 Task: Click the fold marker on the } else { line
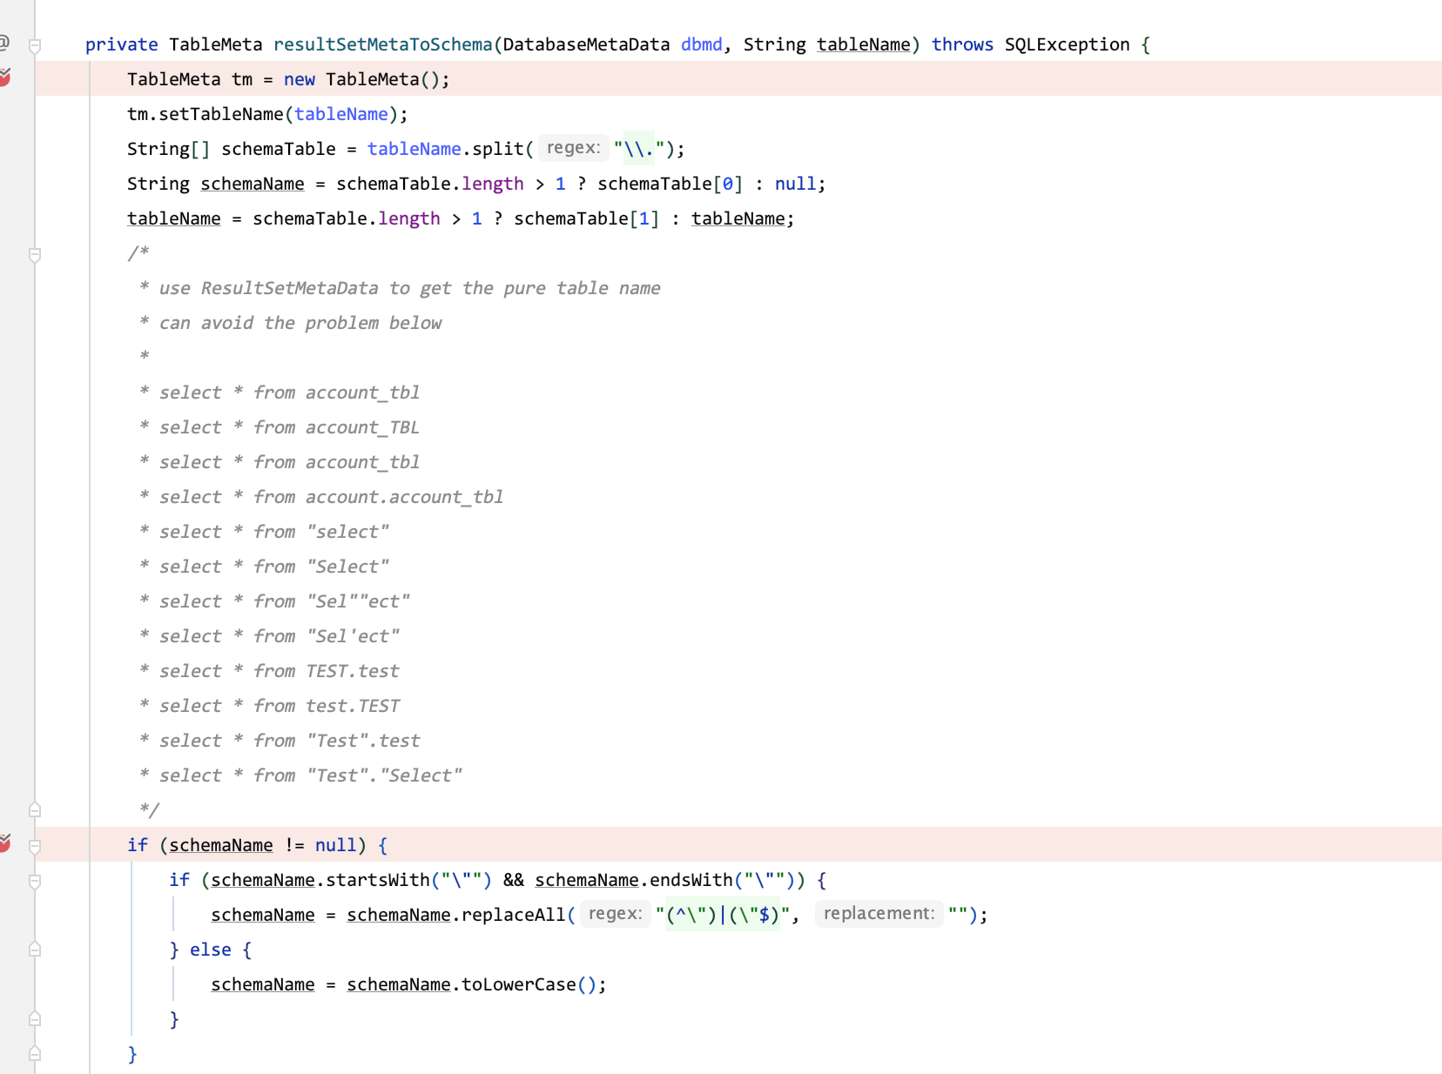click(35, 949)
